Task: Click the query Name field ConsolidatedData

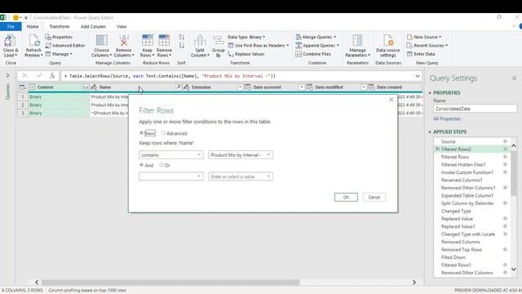Action: coord(475,109)
